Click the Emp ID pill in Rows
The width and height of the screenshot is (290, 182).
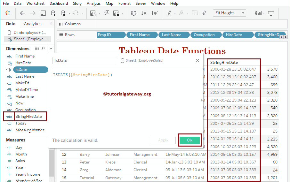111,35
